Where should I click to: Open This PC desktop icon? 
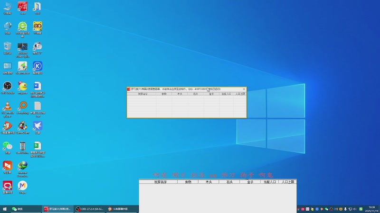[8, 8]
